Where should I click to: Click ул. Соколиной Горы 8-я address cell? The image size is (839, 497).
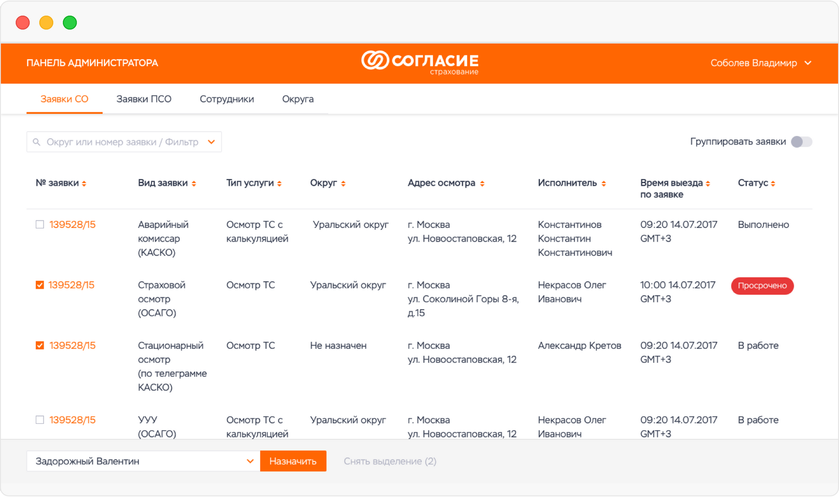(463, 299)
